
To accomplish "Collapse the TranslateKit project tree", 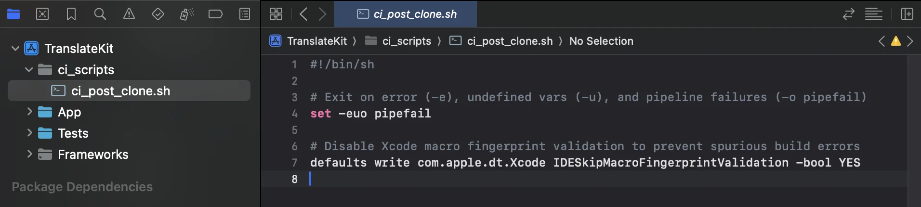I will [15, 49].
